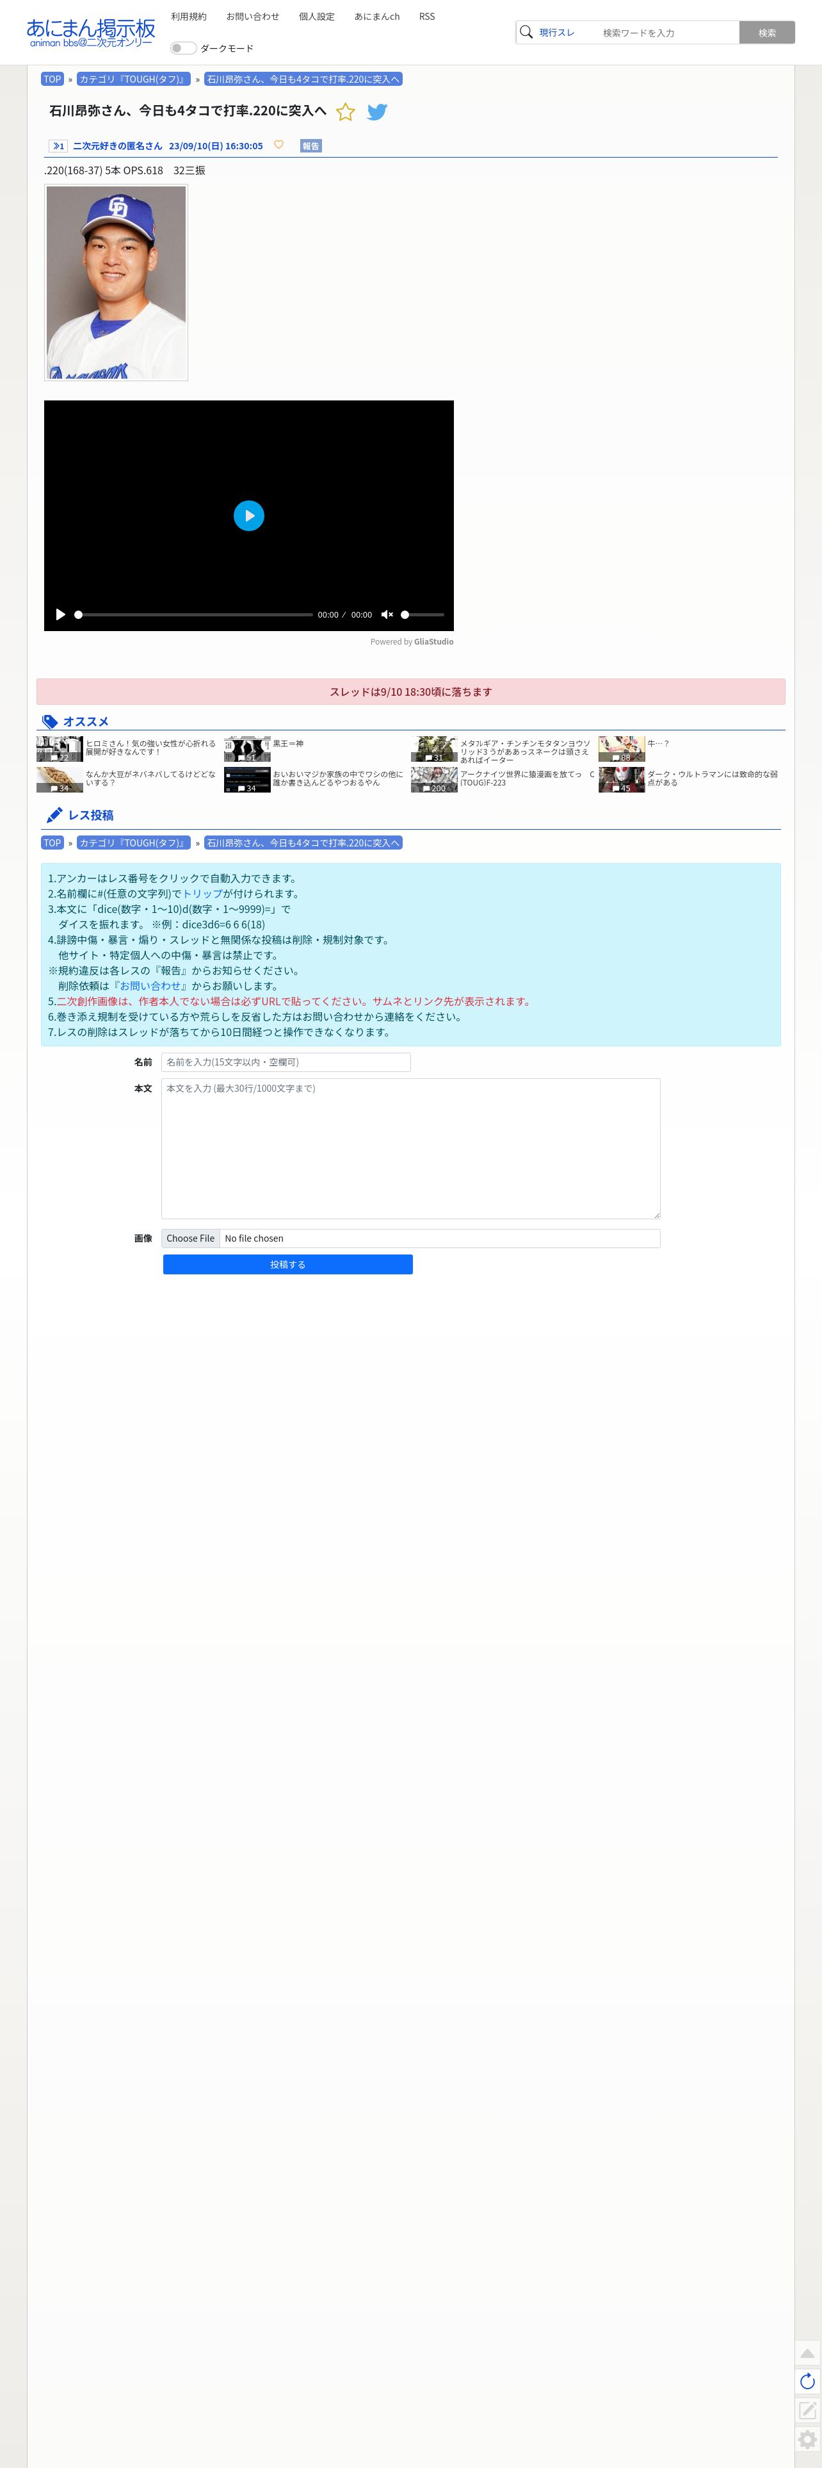Image resolution: width=822 pixels, height=2468 pixels.
Task: Click the TOP breadcrumb above the reply form
Action: point(52,843)
